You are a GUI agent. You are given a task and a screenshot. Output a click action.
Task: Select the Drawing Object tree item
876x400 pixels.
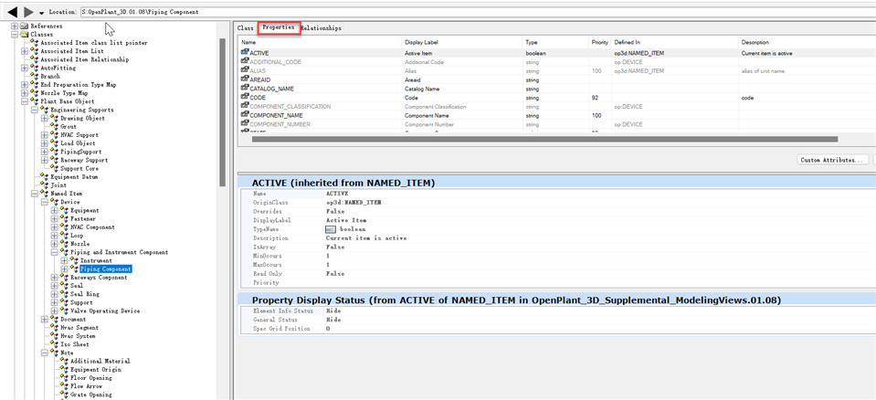point(83,119)
